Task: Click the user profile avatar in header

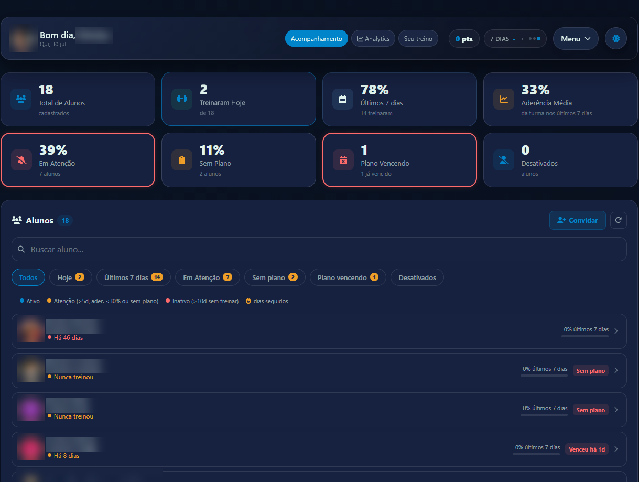Action: click(x=23, y=39)
